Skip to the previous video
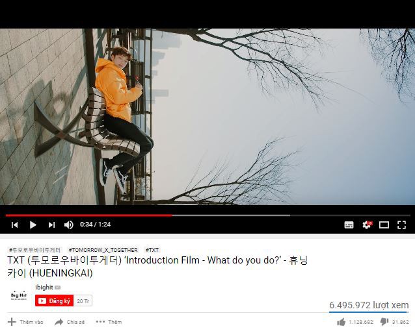 pos(15,225)
